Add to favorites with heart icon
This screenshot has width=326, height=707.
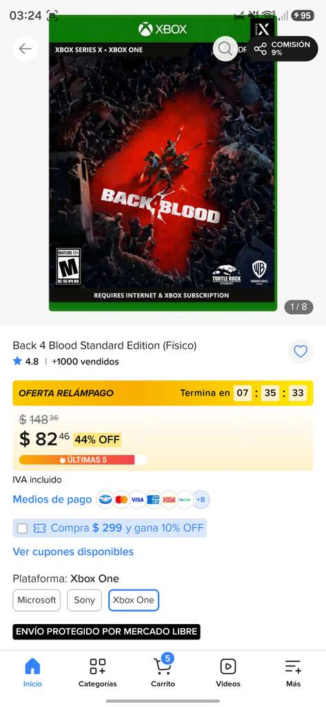click(300, 351)
